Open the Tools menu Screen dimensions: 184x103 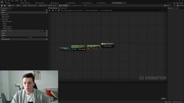click(x=21, y=1)
